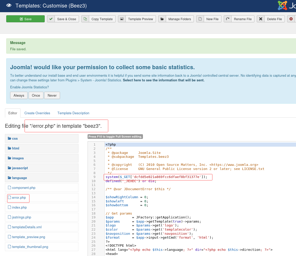Click the checkmark icon for Save & Close
296x256 pixels.
point(51,19)
